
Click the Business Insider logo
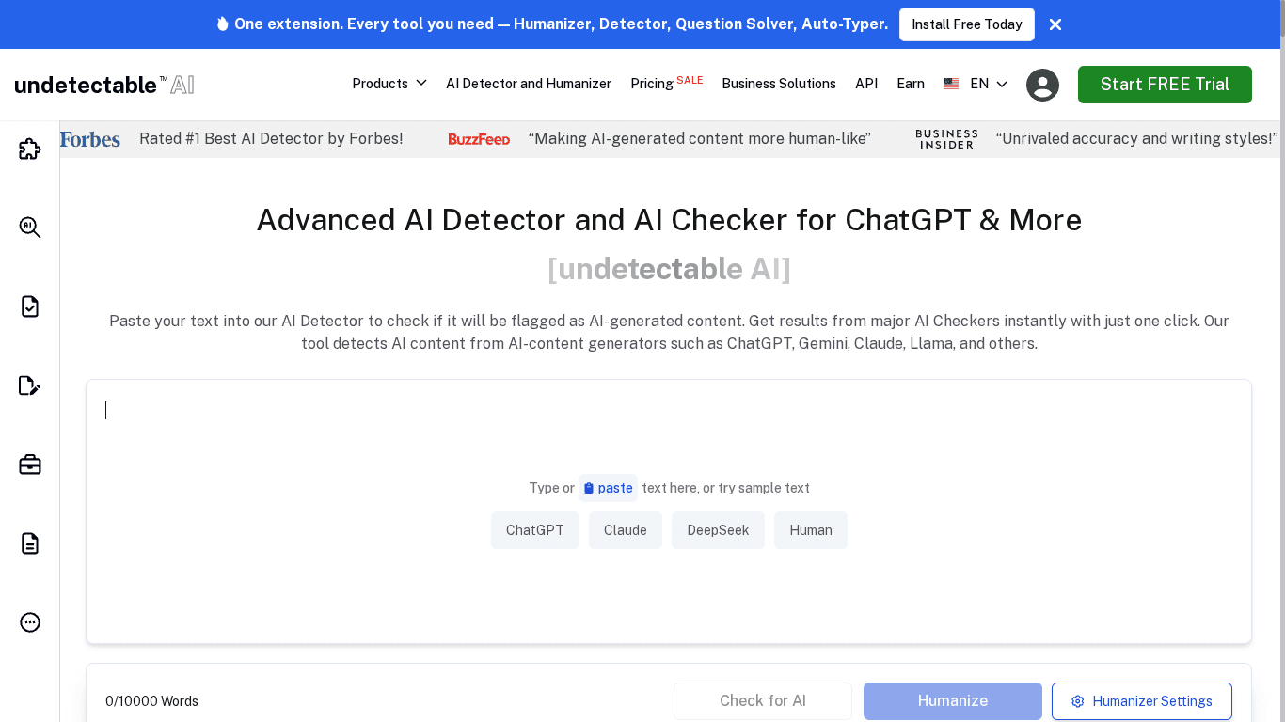[x=946, y=139]
